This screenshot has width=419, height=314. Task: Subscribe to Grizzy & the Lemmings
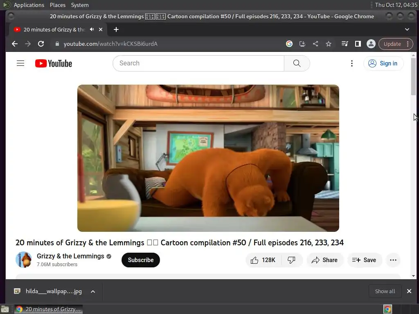click(141, 260)
